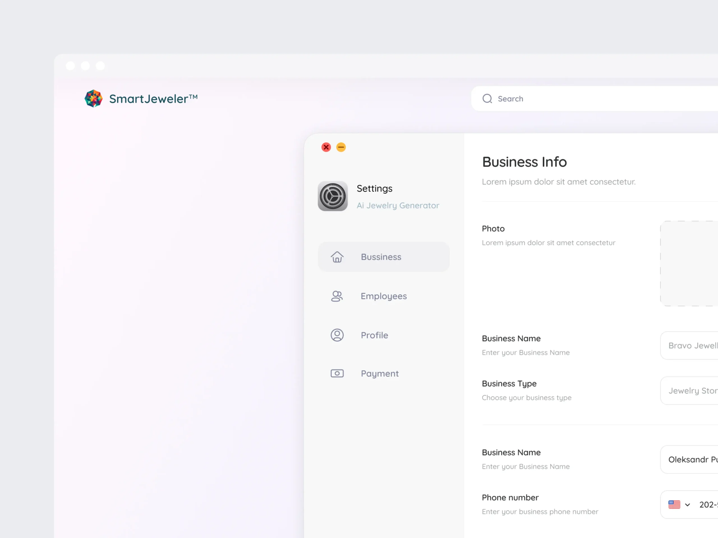Click the SmartJeweler gem logo icon
This screenshot has height=538, width=718.
93,99
